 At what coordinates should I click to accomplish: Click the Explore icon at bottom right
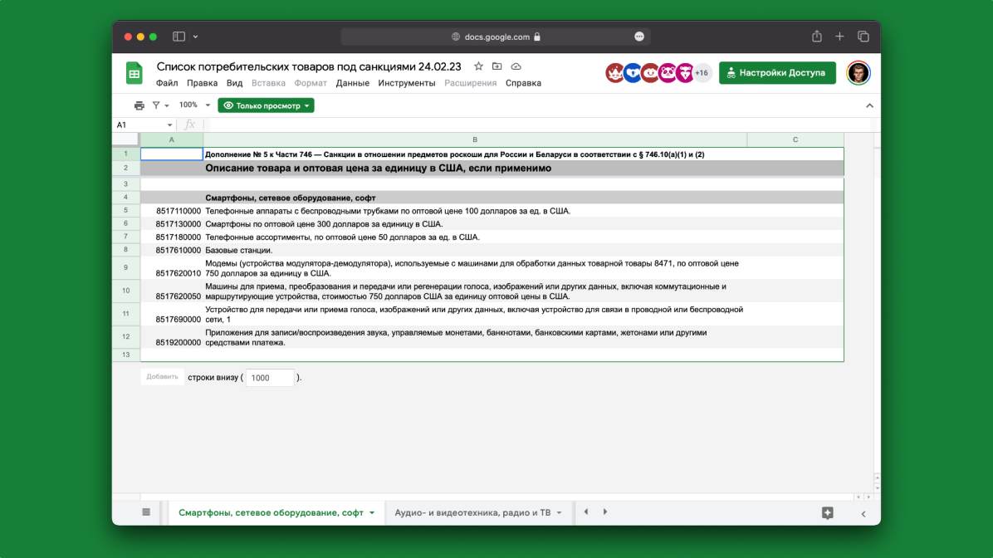[x=827, y=513]
